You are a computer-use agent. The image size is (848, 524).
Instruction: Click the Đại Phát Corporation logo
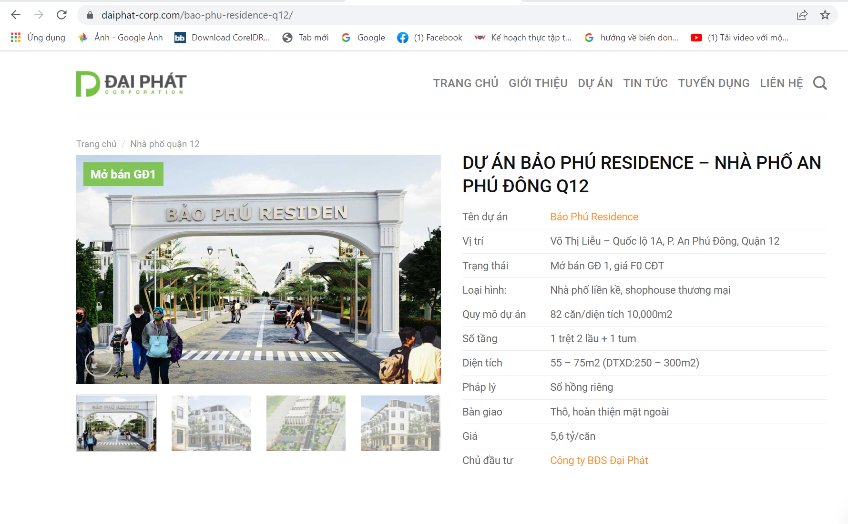131,84
